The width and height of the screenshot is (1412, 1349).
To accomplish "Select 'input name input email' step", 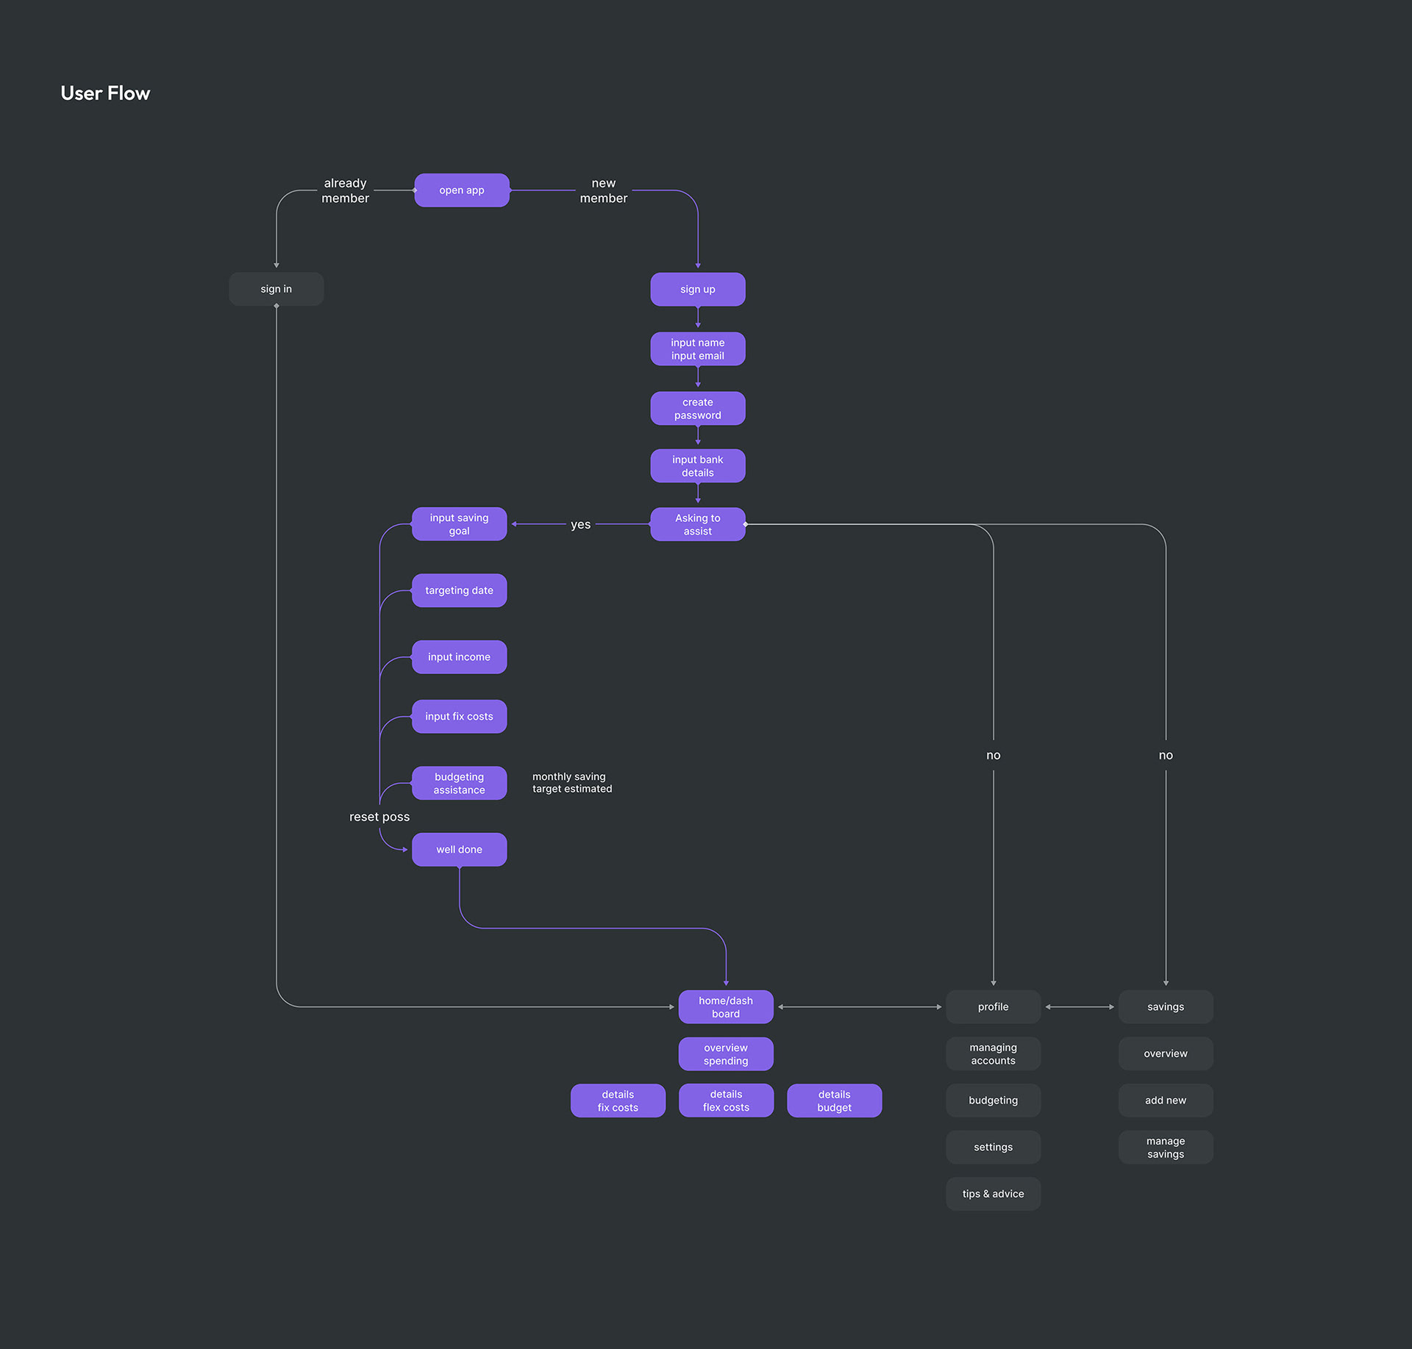I will point(697,348).
